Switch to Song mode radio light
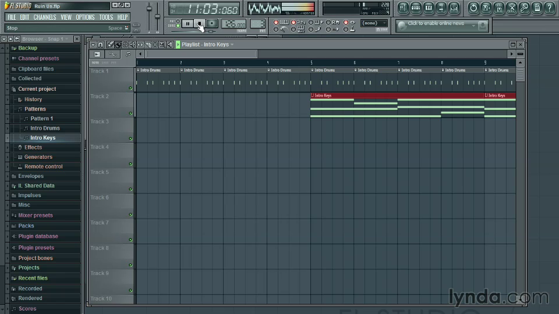Image resolution: width=559 pixels, height=314 pixels. pos(178,26)
